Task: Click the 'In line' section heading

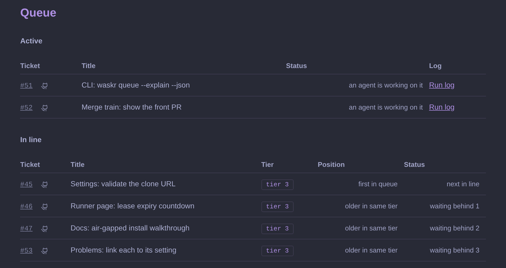Action: [x=31, y=140]
